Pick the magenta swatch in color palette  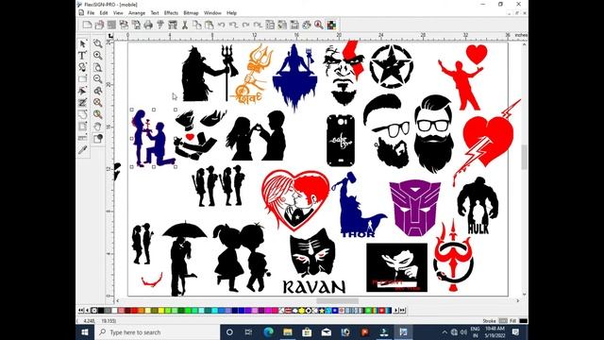[x=268, y=311]
